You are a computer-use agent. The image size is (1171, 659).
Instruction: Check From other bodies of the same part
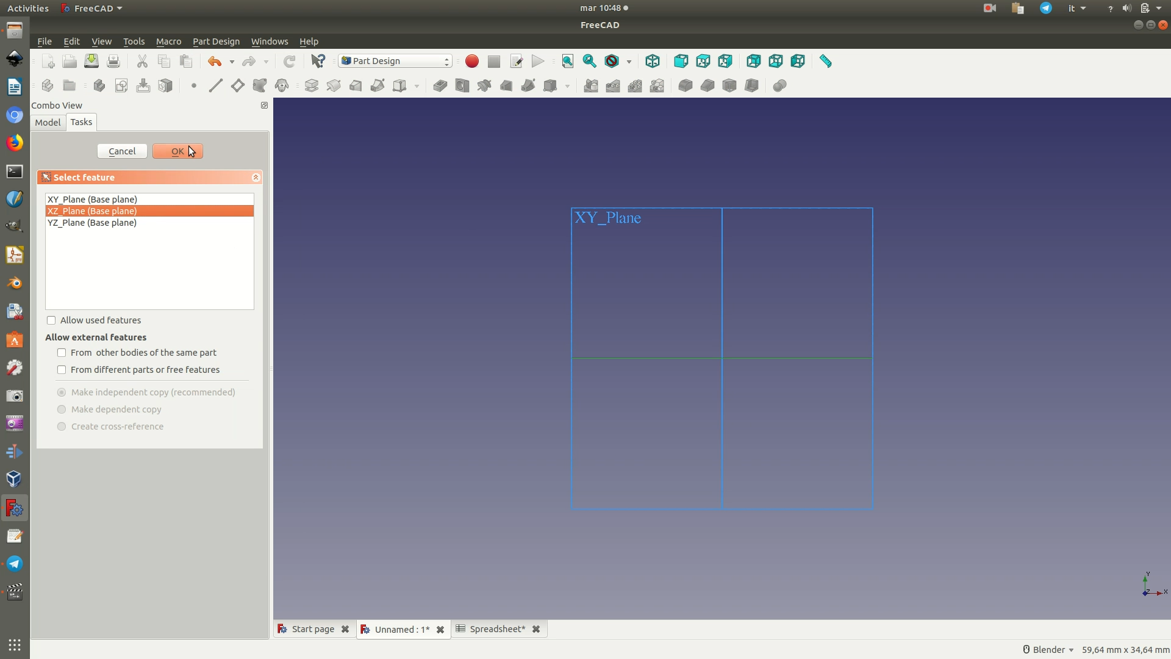(62, 353)
